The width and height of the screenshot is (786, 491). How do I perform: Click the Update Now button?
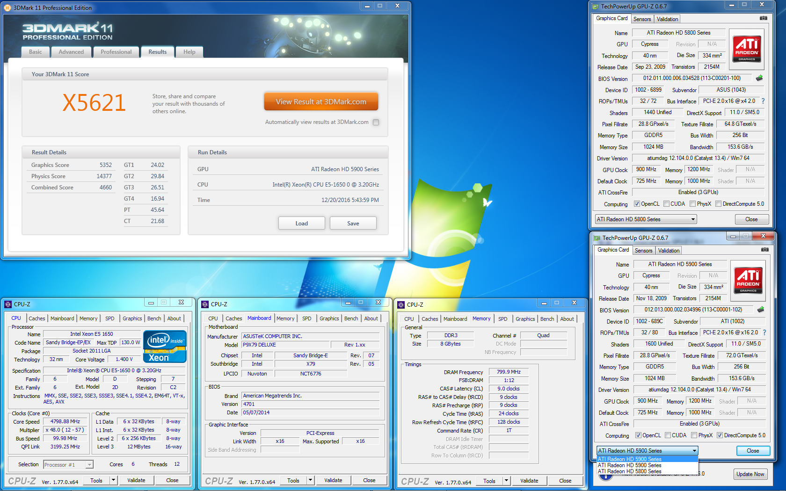750,474
